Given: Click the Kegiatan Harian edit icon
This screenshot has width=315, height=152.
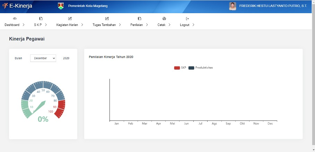Looking at the screenshot, I should point(70,18).
